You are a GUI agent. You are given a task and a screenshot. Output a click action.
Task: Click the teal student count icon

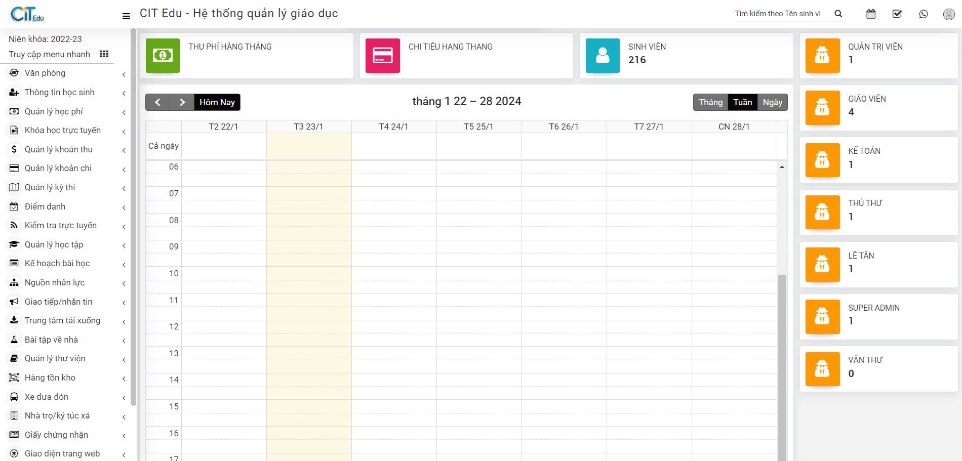(603, 56)
